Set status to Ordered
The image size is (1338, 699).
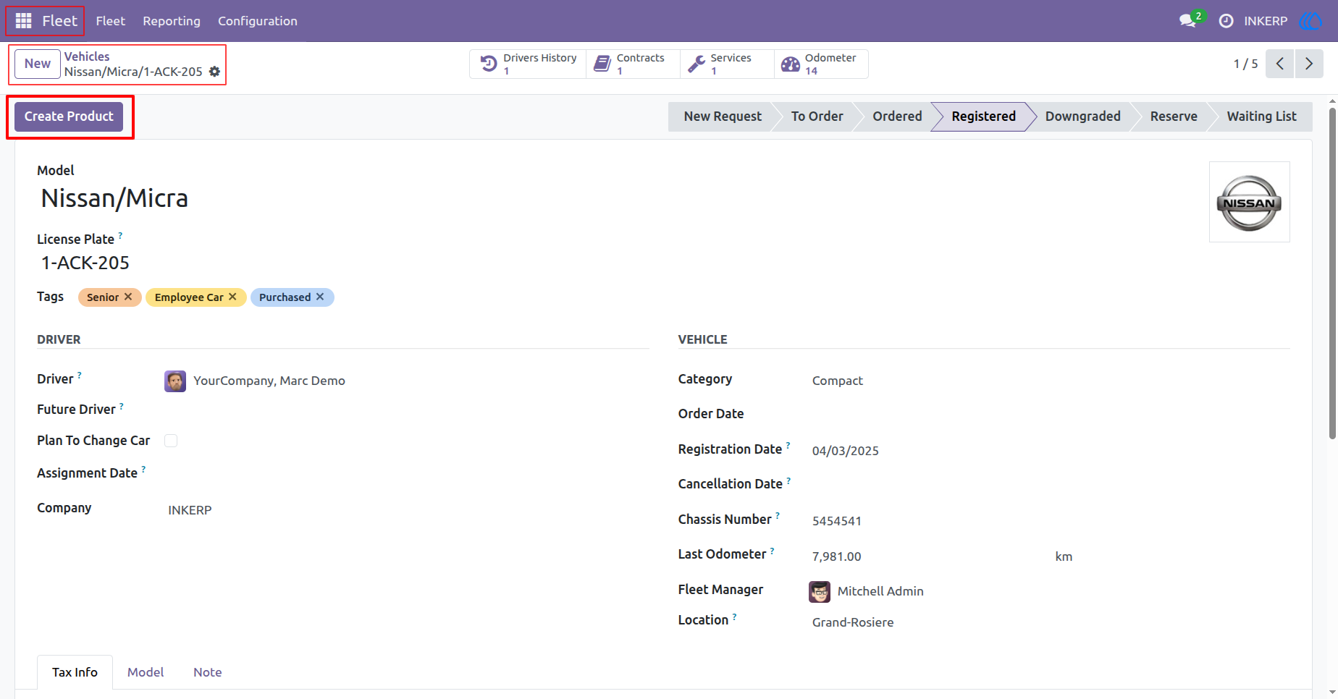(897, 116)
